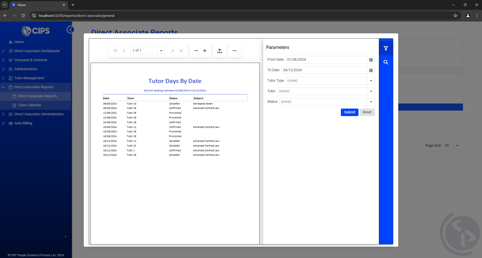Zoom in the report viewer
Viewport: 482px width, 258px height.
click(205, 51)
